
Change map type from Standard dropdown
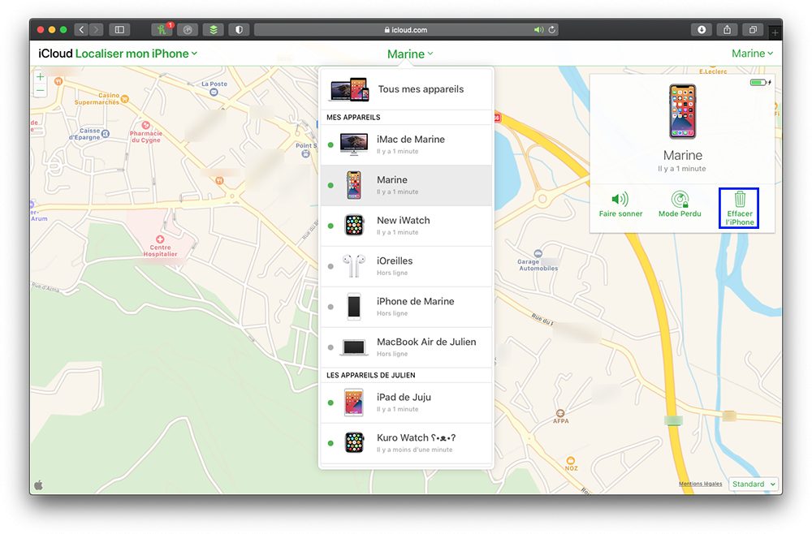(x=753, y=484)
